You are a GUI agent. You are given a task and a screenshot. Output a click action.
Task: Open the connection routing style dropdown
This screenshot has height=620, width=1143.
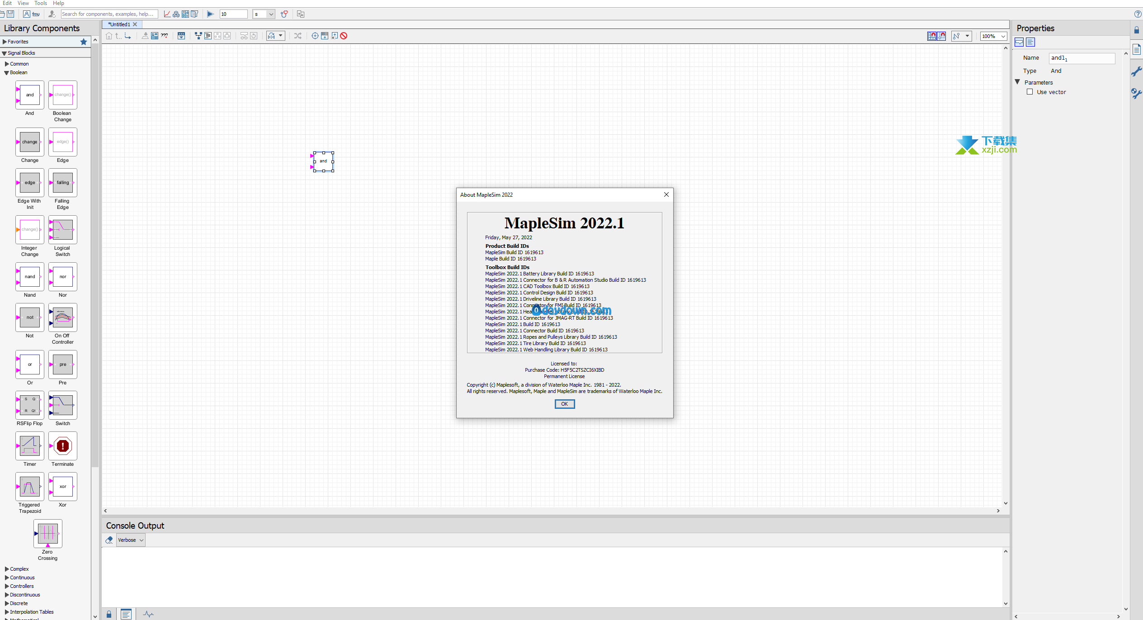click(962, 36)
